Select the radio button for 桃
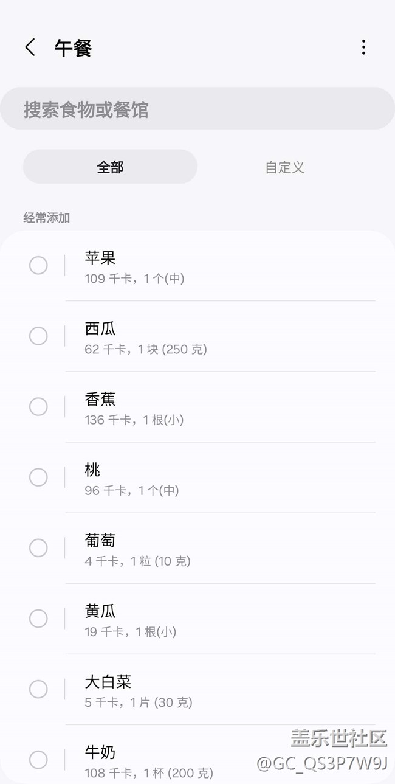The height and width of the screenshot is (784, 395). [x=38, y=477]
